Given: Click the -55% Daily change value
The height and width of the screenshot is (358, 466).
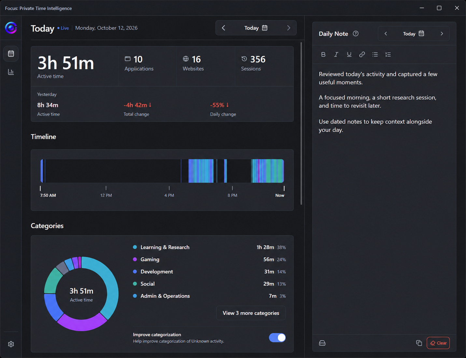Looking at the screenshot, I should point(219,105).
